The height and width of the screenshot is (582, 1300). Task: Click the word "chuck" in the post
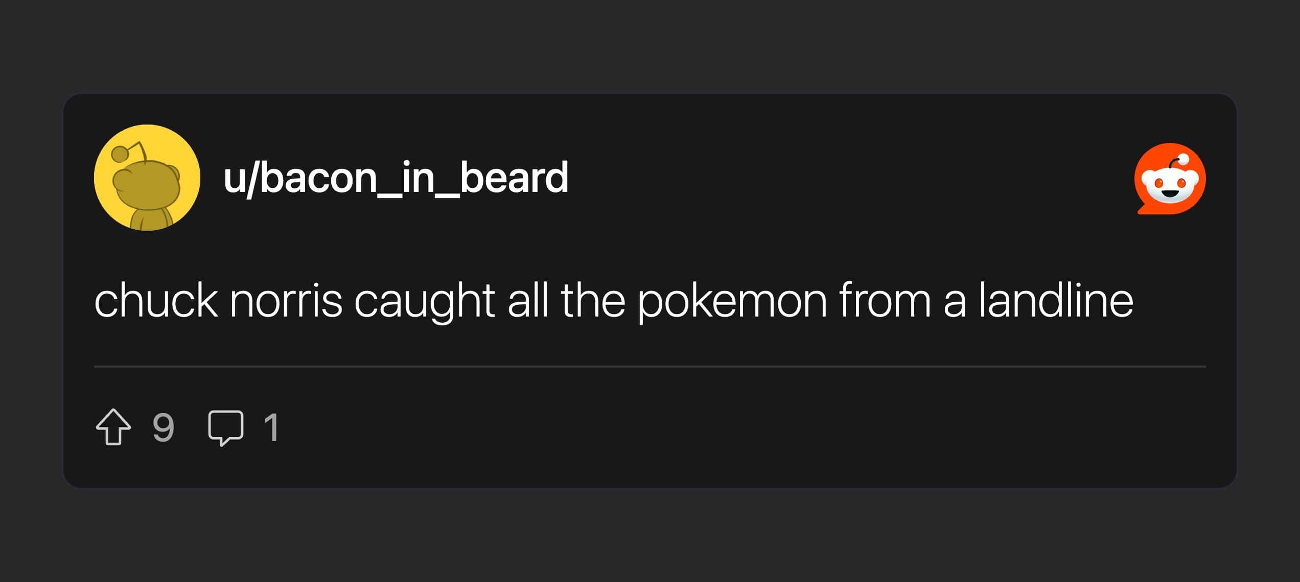tap(156, 301)
